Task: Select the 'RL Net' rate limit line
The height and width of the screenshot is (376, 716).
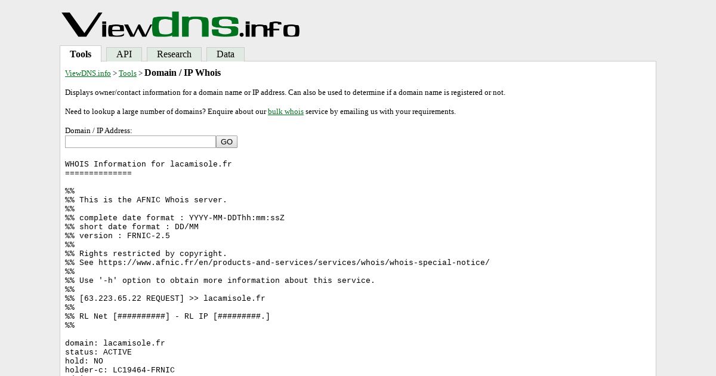Action: pos(168,316)
